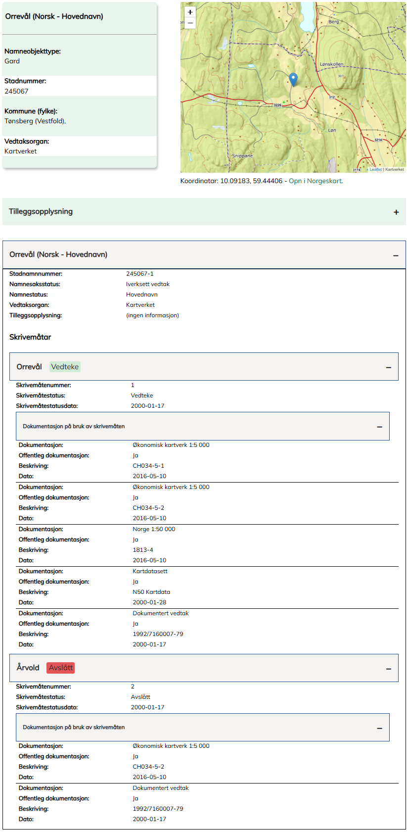
Task: Click minus icon on Orrevål Vedteke row
Action: (x=389, y=367)
